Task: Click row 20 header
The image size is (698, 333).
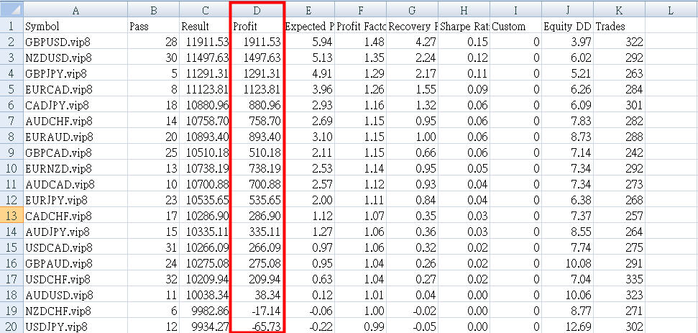Action: (x=11, y=327)
